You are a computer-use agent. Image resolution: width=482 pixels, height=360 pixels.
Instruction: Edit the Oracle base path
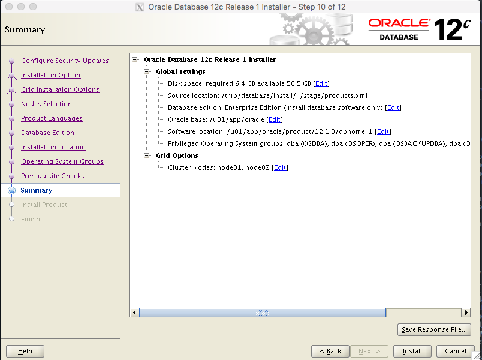(x=275, y=120)
